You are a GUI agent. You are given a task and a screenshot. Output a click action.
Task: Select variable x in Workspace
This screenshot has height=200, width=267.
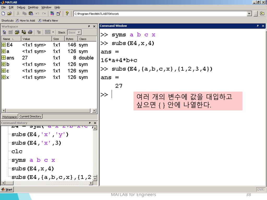49,77
